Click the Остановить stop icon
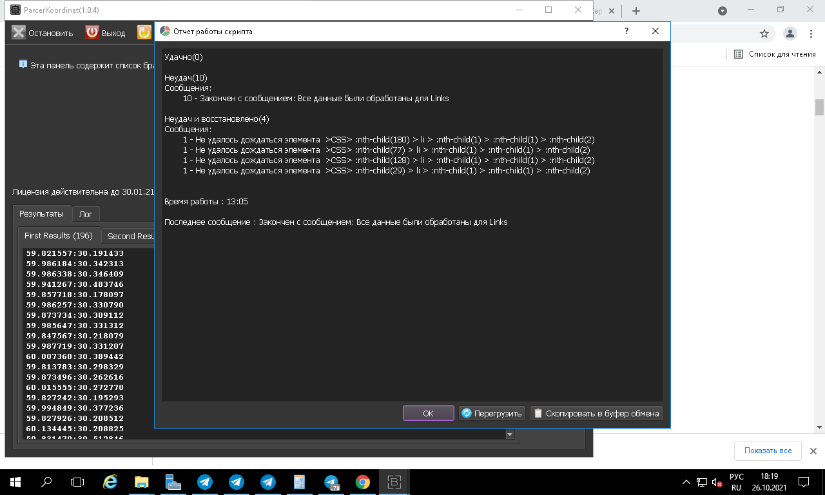The width and height of the screenshot is (825, 495). (19, 33)
